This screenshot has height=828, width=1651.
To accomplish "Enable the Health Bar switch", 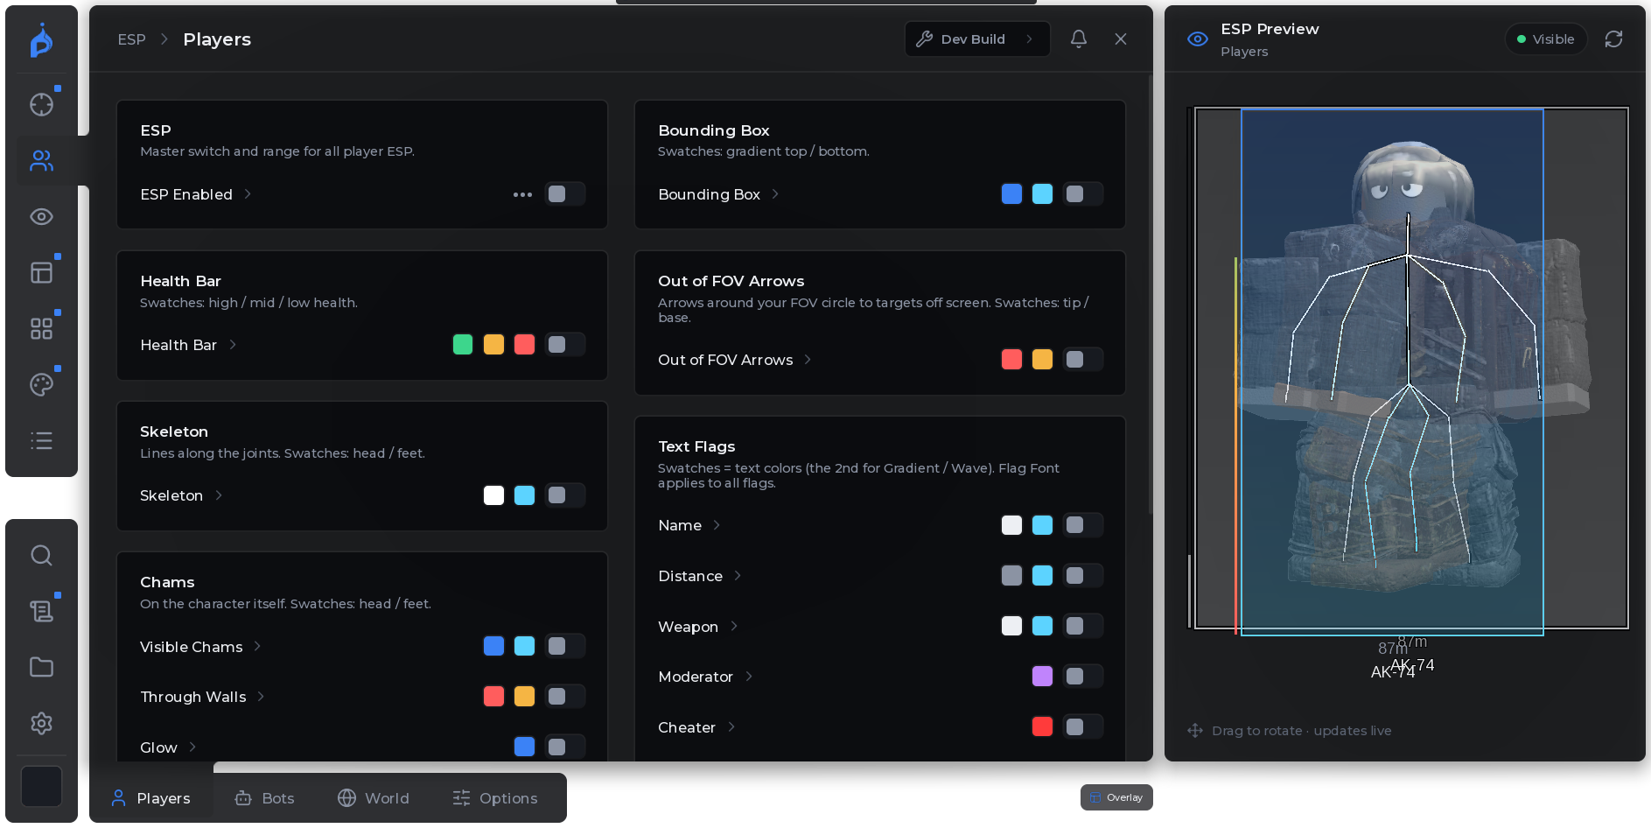I will pos(564,345).
